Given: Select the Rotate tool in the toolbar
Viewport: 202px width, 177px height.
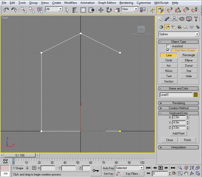Looking at the screenshot, I should (109, 10).
